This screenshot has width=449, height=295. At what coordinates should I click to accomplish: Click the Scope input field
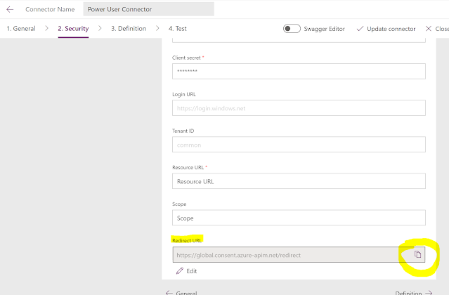(x=299, y=218)
